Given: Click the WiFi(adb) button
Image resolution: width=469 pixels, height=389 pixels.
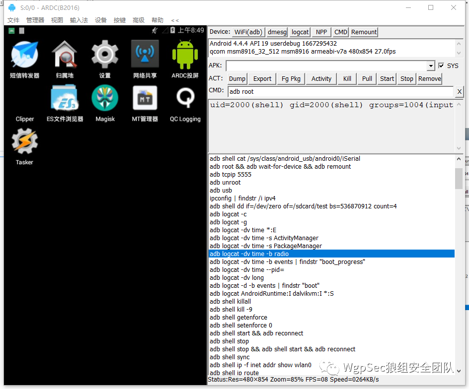Looking at the screenshot, I should [x=248, y=32].
